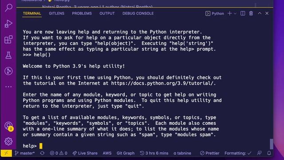Image resolution: width=284 pixels, height=160 pixels.
Task: Click the 'Welcome to Python 3.9's help utility!' line
Action: tap(74, 66)
